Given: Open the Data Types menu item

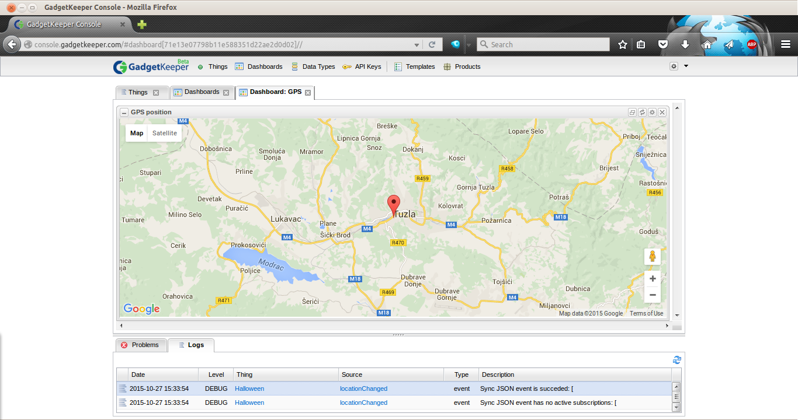Looking at the screenshot, I should tap(313, 66).
